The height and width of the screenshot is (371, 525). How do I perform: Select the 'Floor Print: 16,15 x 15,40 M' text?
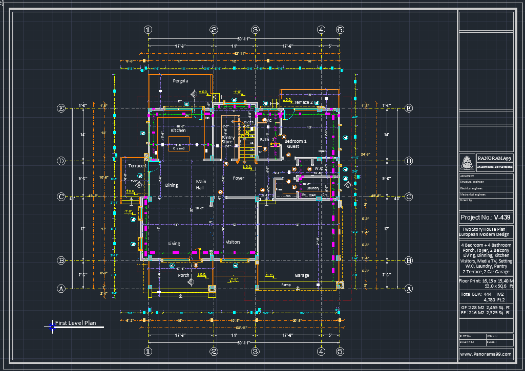pos(486,281)
